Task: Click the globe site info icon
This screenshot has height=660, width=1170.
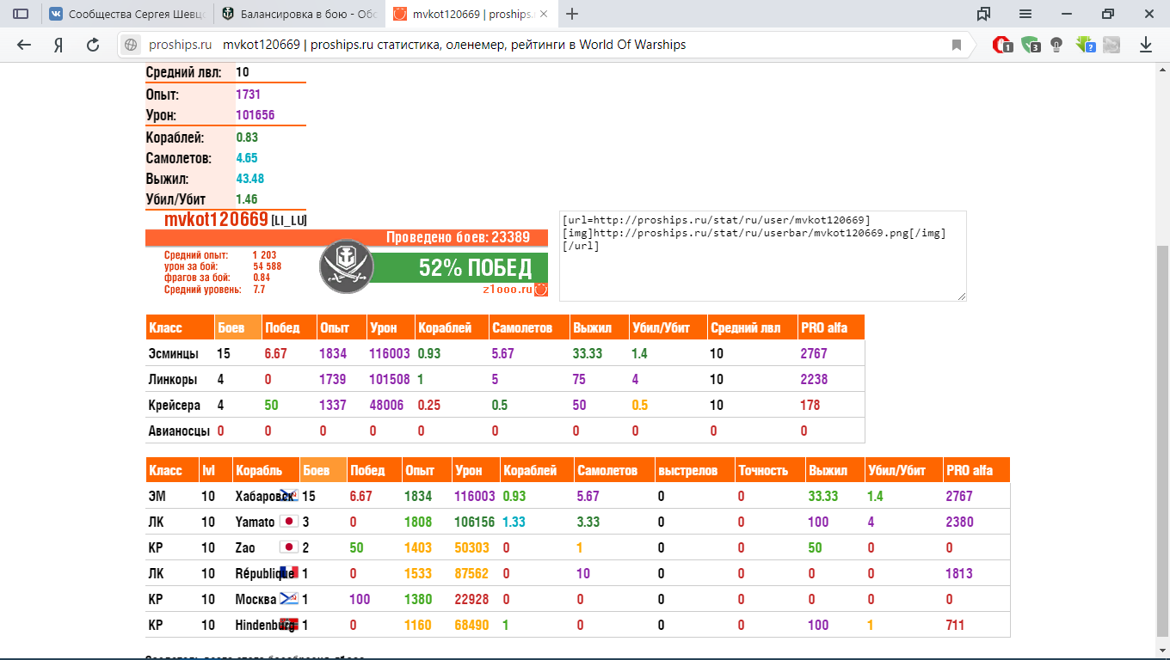Action: click(131, 46)
